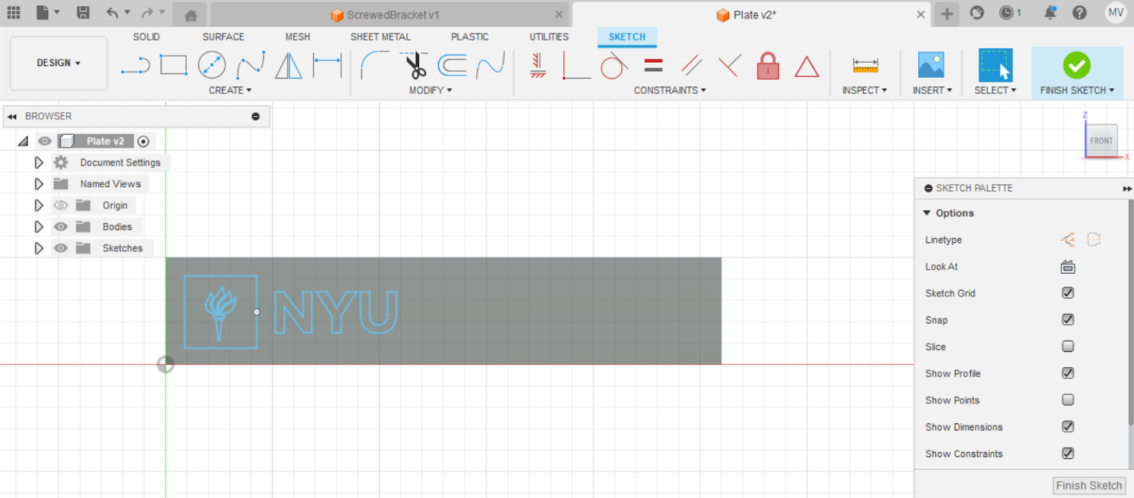Viewport: 1134px width, 498px height.
Task: Activate Plate v2 component radio button
Action: tap(143, 141)
